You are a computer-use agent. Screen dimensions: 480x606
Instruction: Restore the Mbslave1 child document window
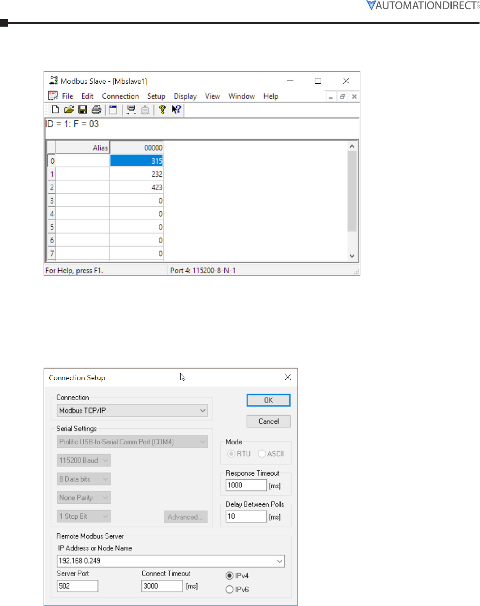click(x=342, y=96)
